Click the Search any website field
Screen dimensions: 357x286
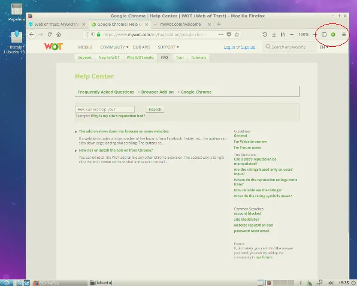[x=289, y=47]
